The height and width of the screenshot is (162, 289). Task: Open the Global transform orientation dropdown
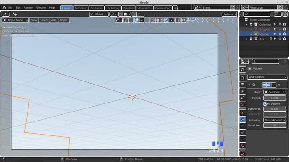99,14
